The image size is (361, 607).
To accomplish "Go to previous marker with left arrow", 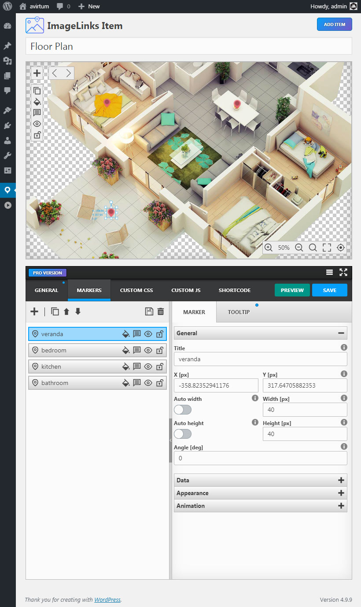I will coord(55,73).
